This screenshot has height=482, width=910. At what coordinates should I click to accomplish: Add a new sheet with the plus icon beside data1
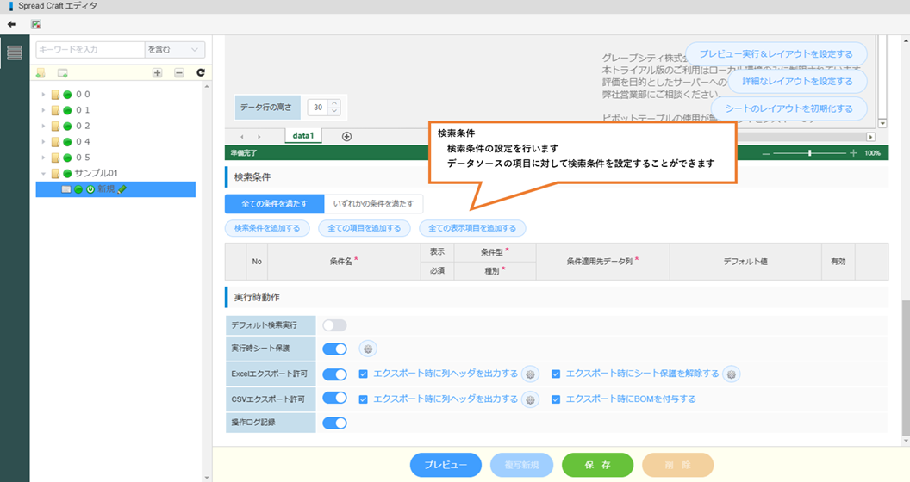pos(346,136)
